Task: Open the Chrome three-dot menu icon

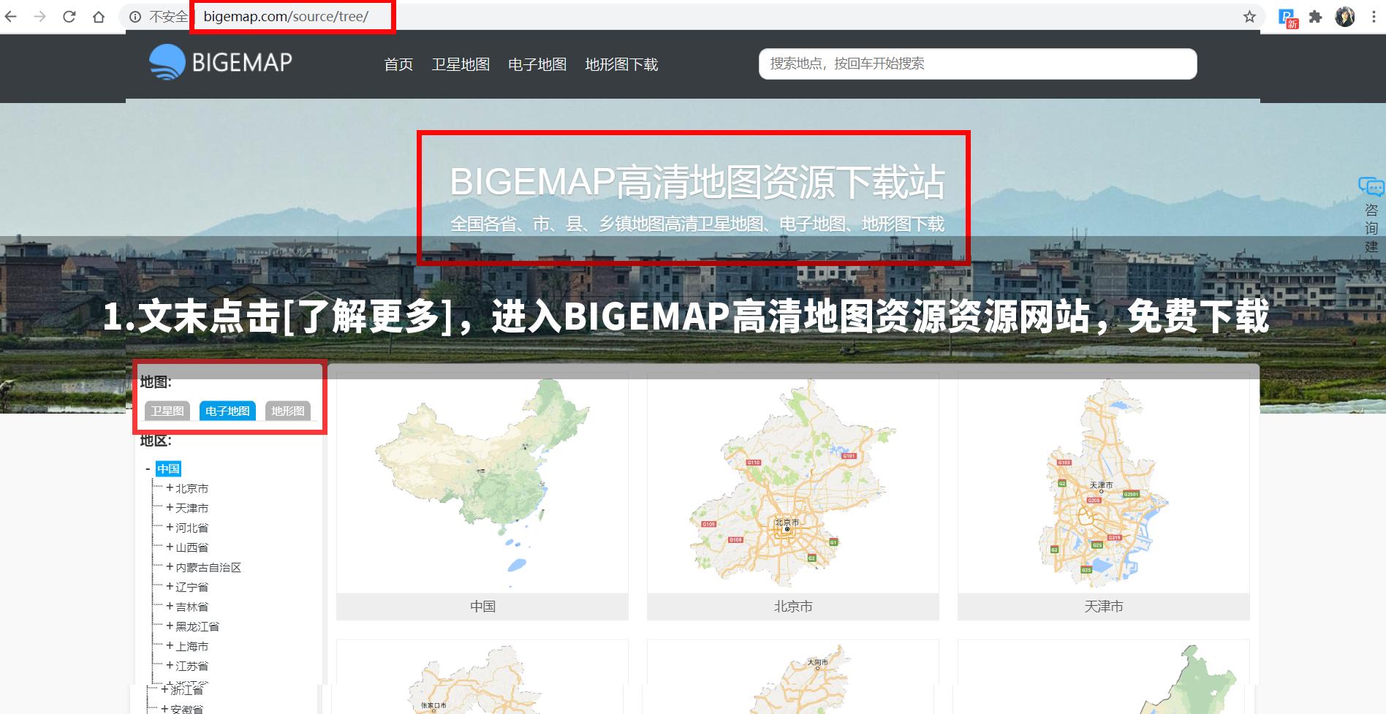Action: pyautogui.click(x=1374, y=15)
